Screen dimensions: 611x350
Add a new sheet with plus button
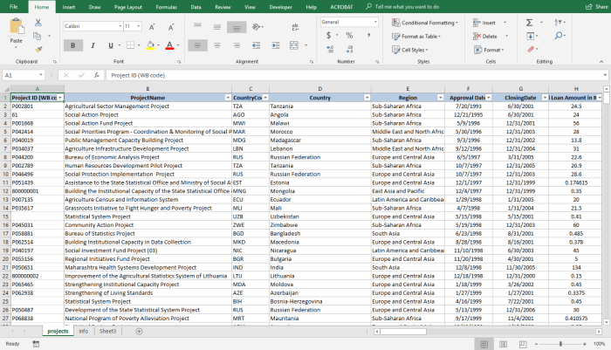pos(139,331)
